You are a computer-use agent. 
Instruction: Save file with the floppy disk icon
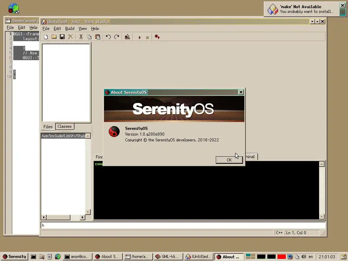(x=62, y=37)
